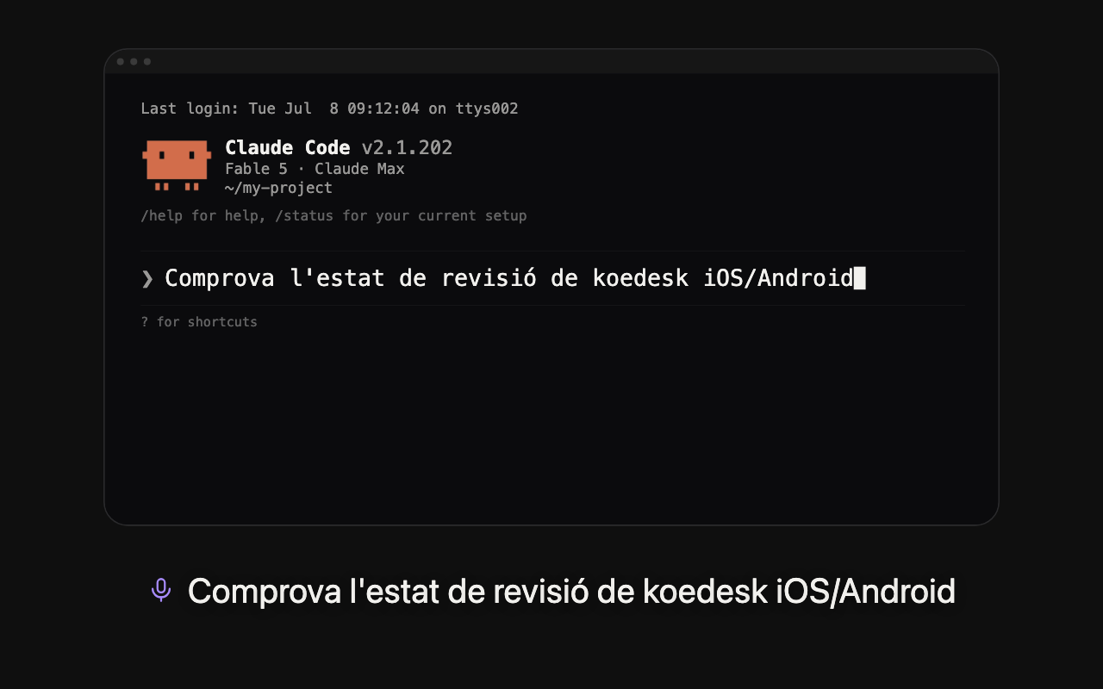Click the third window control dot
This screenshot has width=1103, height=689.
pyautogui.click(x=147, y=62)
